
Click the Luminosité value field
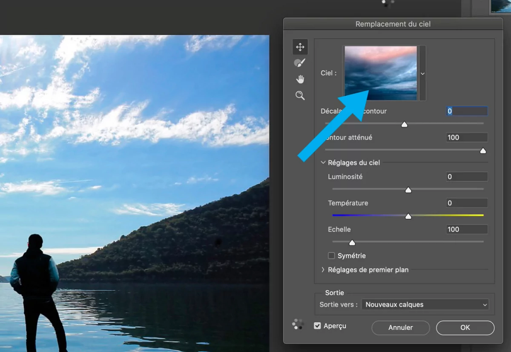tap(467, 177)
